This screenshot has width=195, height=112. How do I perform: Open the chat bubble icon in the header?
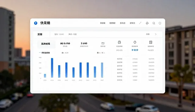point(154,23)
